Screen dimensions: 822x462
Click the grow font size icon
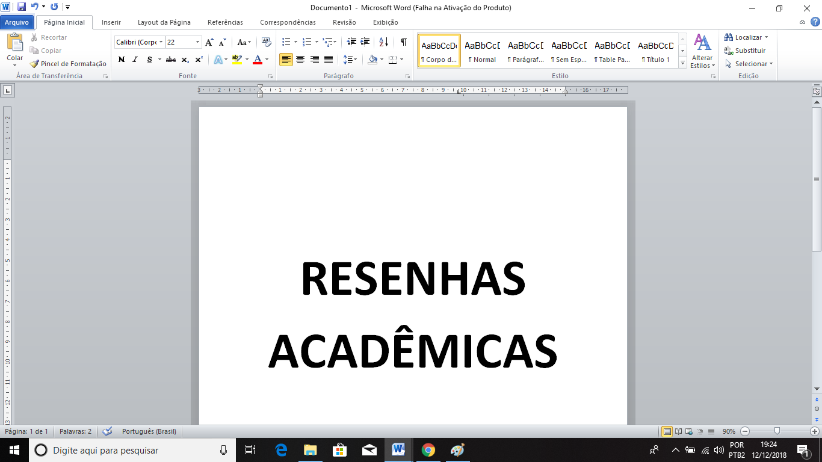[209, 42]
